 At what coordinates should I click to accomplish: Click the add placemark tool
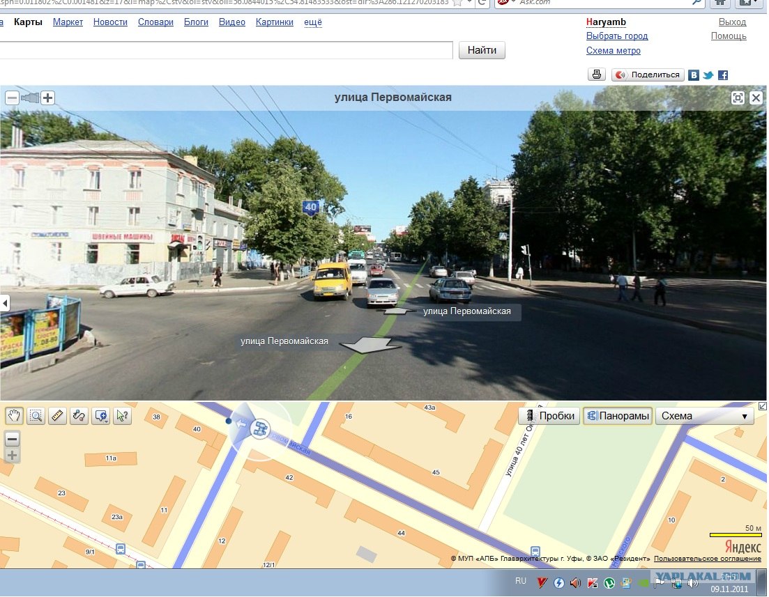click(x=101, y=416)
